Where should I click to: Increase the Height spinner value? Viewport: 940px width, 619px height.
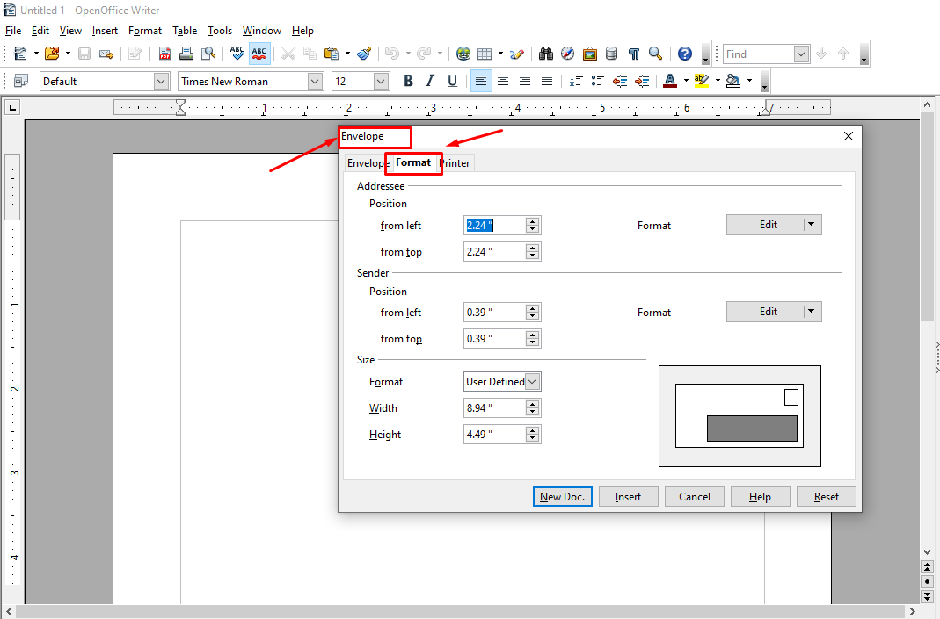point(532,430)
